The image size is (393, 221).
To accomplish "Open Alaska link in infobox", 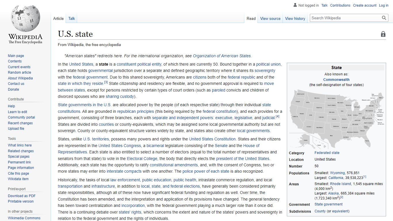I will coord(333,193).
